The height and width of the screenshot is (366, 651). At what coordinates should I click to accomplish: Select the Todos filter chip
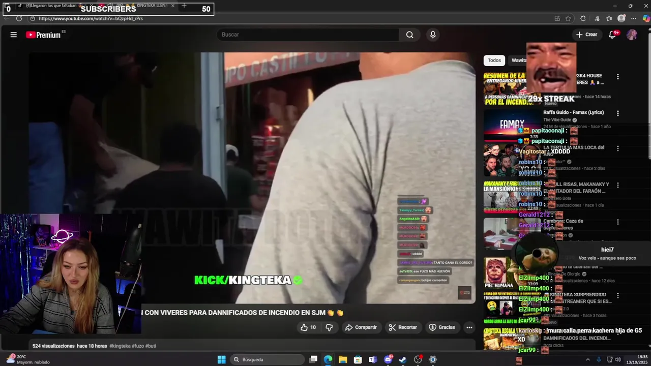(x=494, y=60)
